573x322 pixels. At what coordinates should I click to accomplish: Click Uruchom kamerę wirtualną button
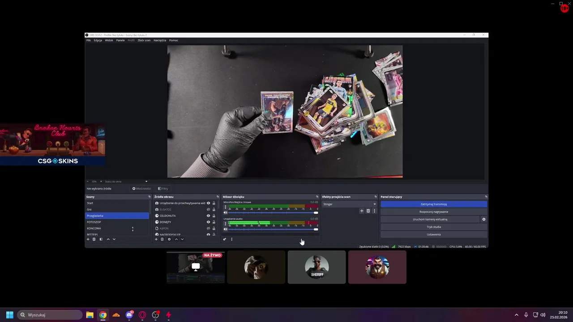pos(430,220)
